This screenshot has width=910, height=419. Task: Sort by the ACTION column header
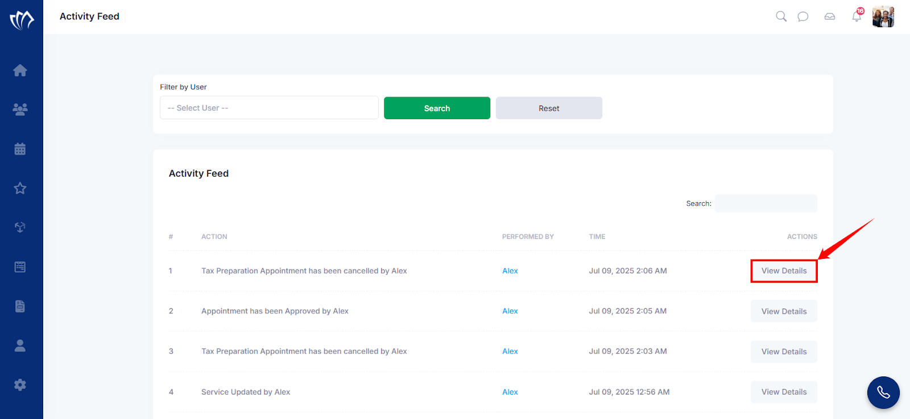(x=214, y=237)
